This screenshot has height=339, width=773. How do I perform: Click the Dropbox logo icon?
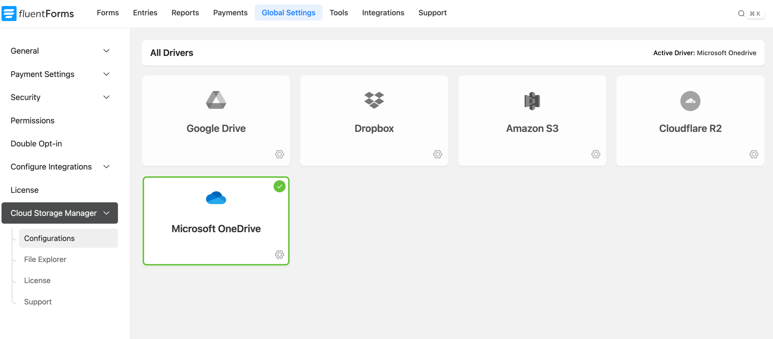[374, 100]
